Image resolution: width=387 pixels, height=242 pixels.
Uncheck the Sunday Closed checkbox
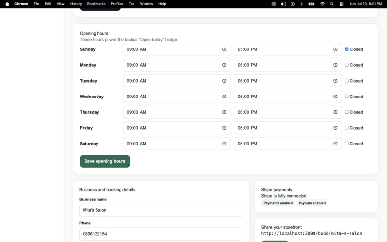tap(347, 49)
